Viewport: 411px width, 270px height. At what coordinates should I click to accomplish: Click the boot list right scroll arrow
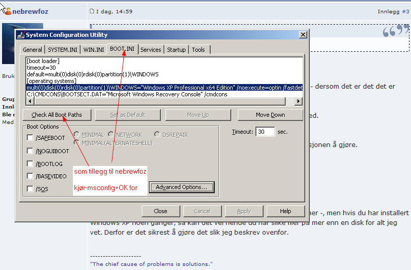298,101
